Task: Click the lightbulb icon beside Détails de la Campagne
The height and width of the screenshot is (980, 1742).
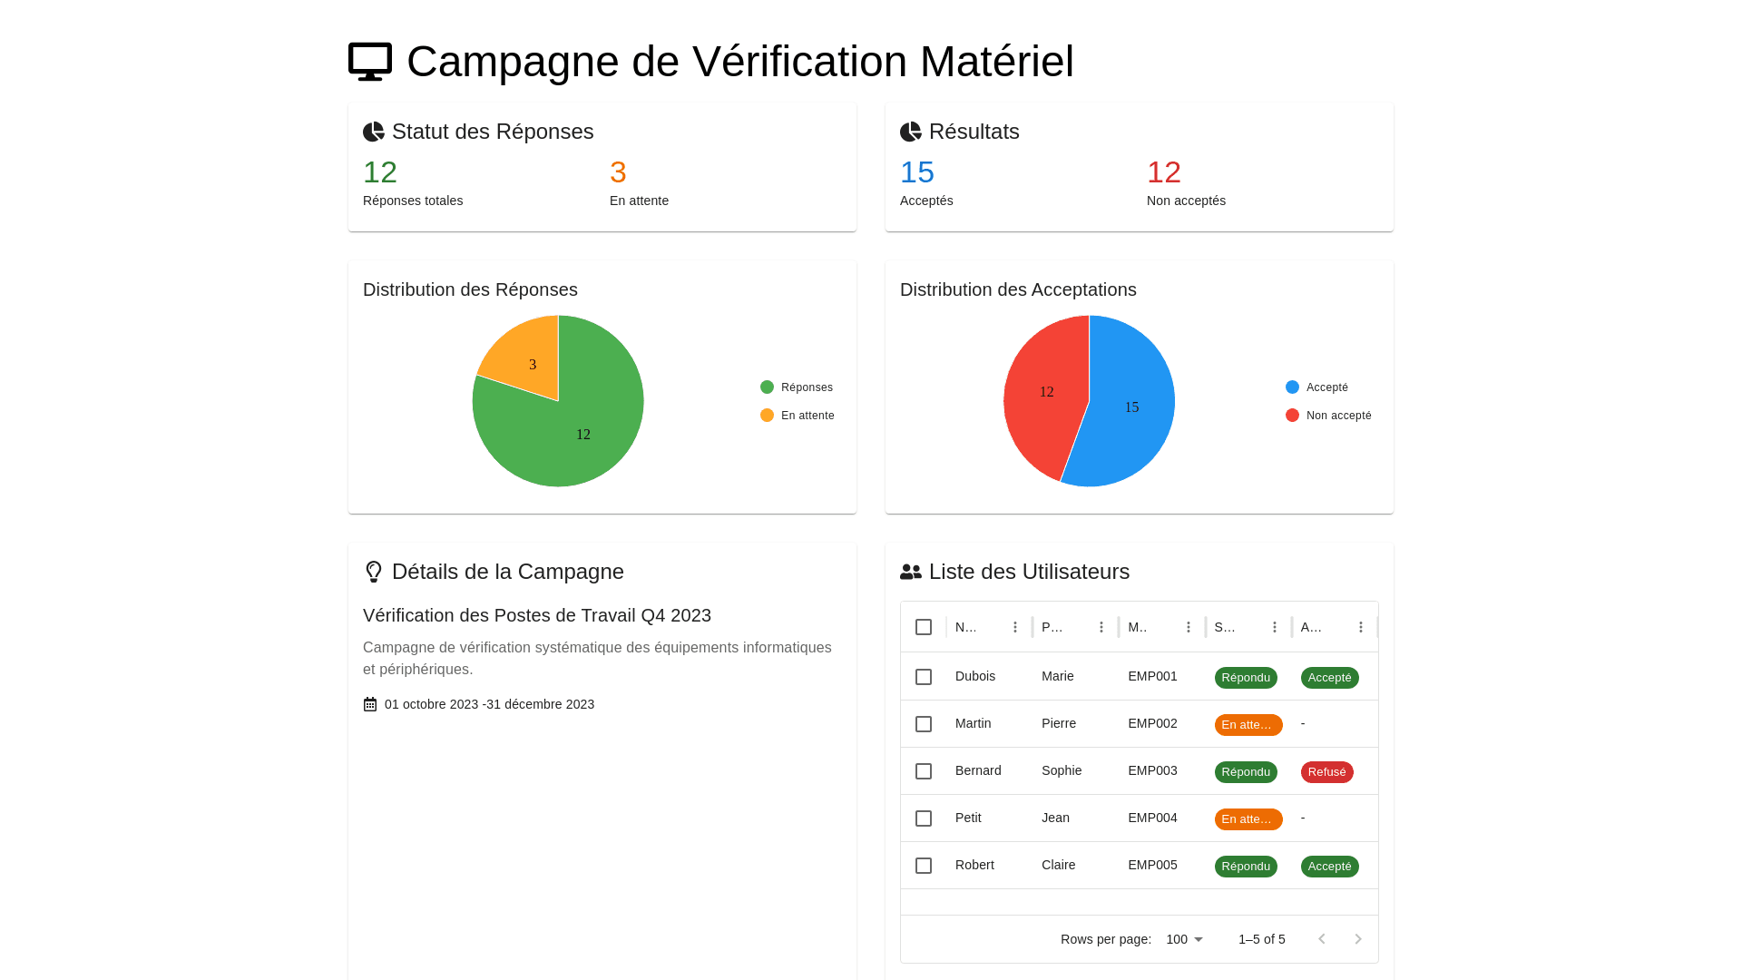Action: (x=374, y=572)
